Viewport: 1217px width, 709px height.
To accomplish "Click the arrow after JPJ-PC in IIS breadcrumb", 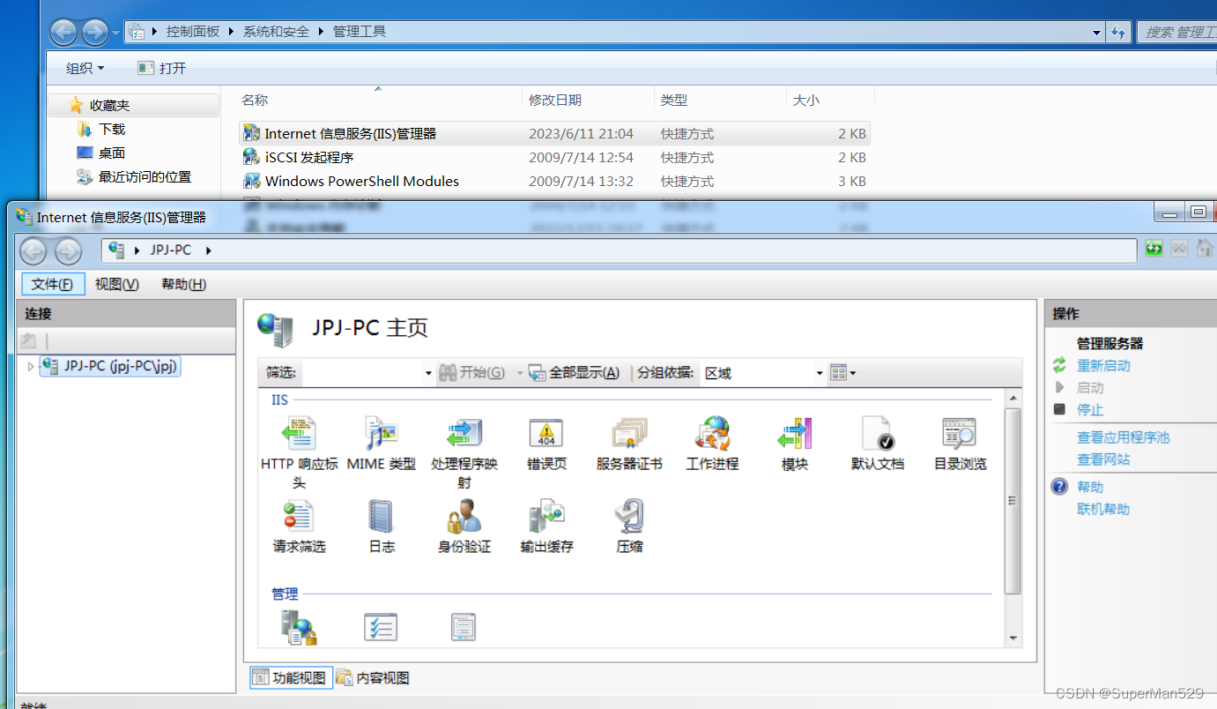I will point(208,250).
